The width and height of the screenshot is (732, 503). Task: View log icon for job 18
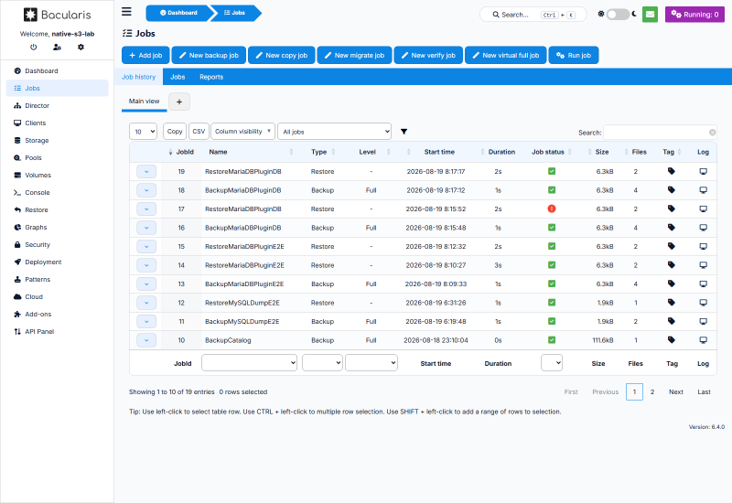[x=703, y=190]
